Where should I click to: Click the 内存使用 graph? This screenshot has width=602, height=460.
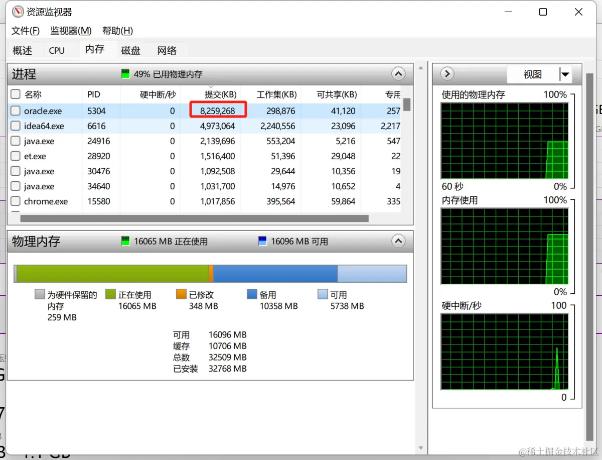coord(505,246)
